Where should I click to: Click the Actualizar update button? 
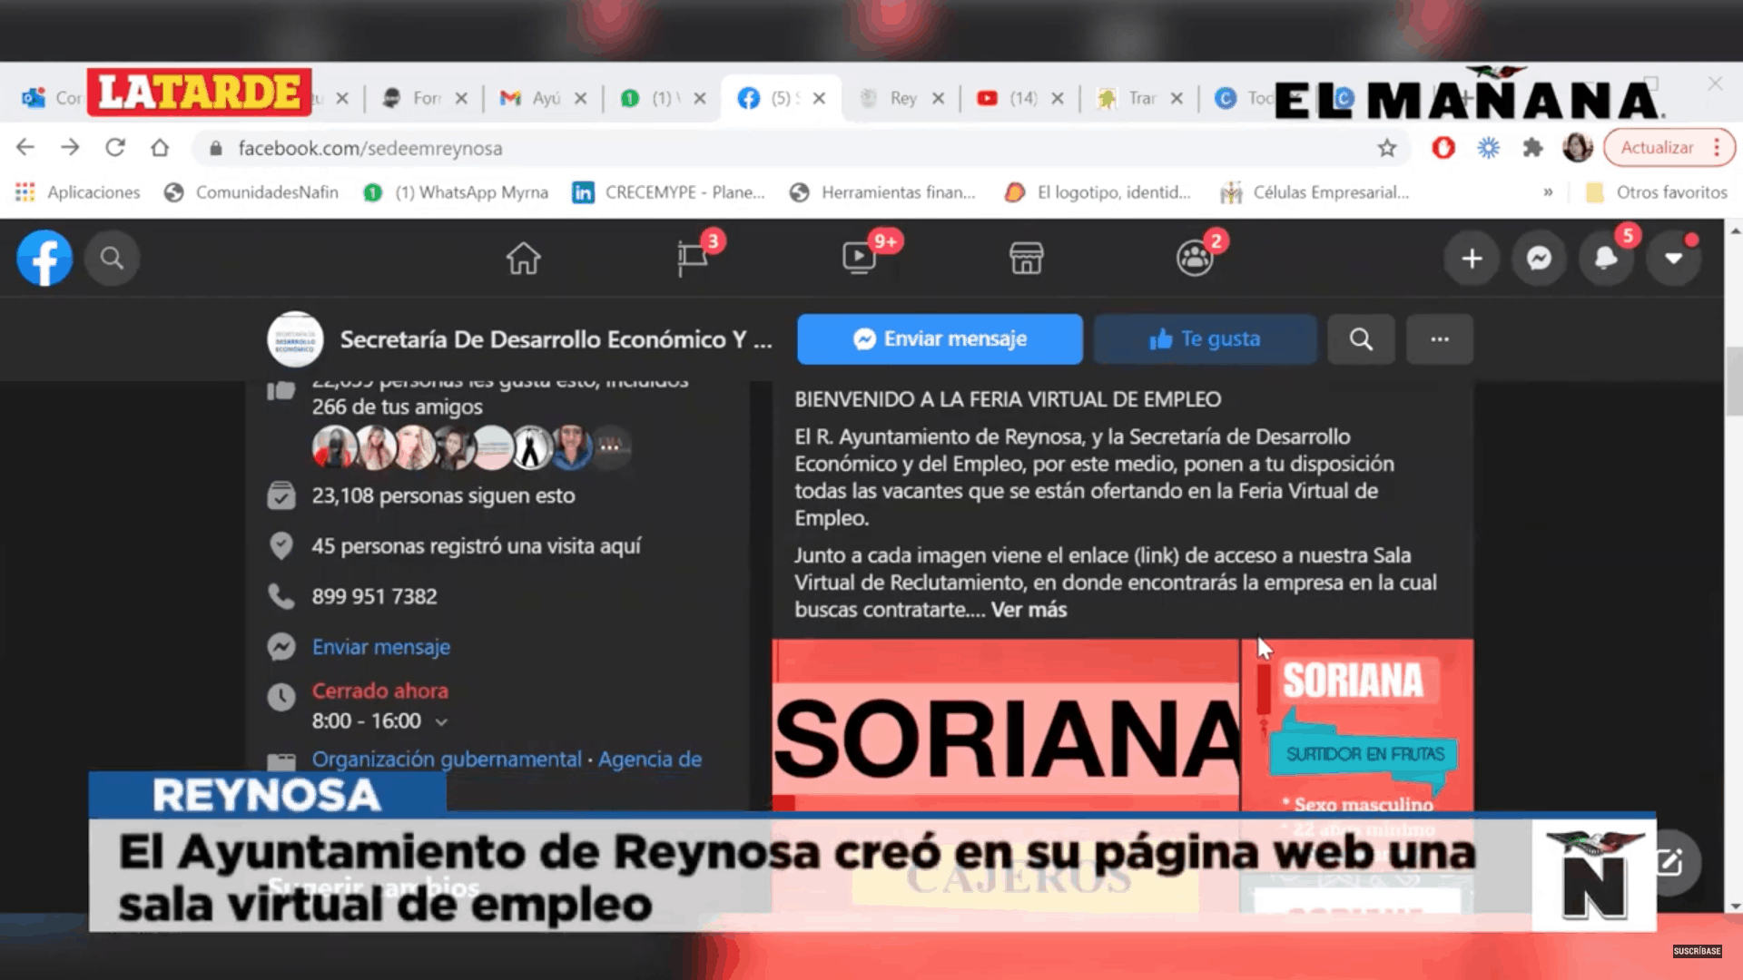(1657, 147)
